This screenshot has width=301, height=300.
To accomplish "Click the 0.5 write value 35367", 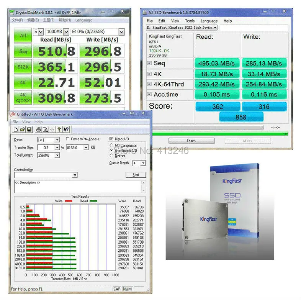I will coord(124,207).
